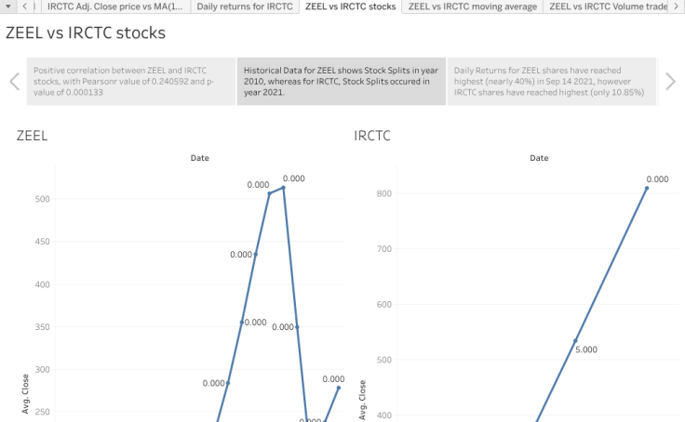Click the topmost IRCTC point near 800
The width and height of the screenshot is (685, 422).
tap(646, 189)
